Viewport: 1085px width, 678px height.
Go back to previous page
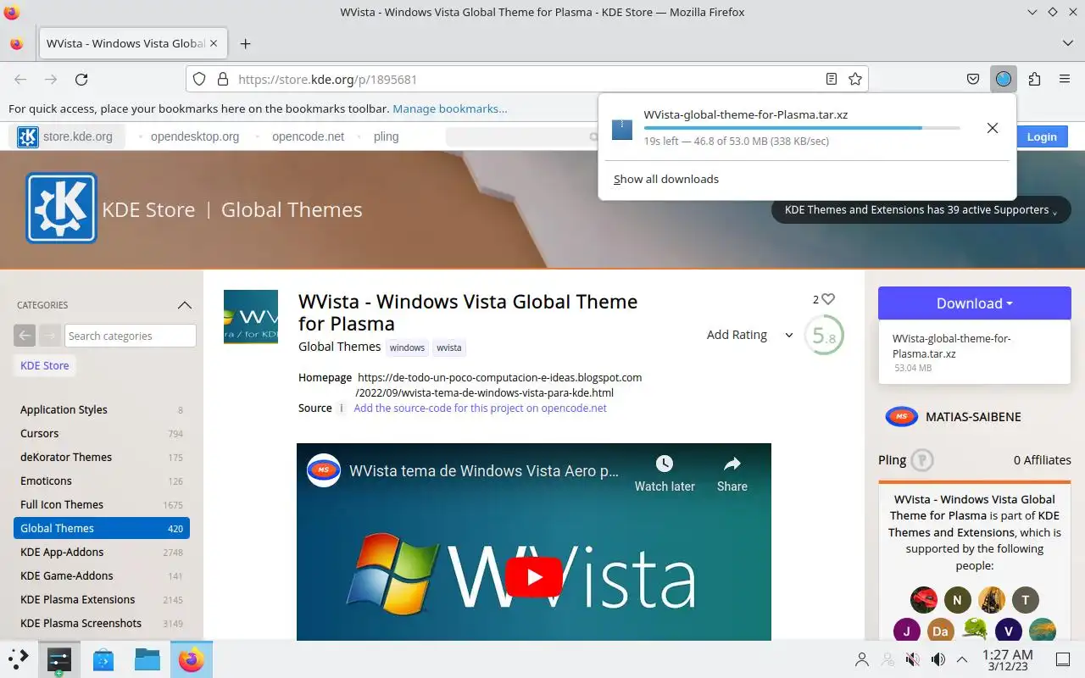(x=20, y=79)
